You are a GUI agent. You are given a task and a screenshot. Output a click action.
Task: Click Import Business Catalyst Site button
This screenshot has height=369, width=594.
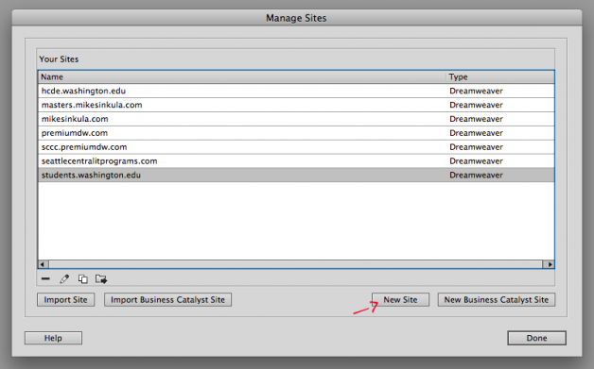(167, 300)
